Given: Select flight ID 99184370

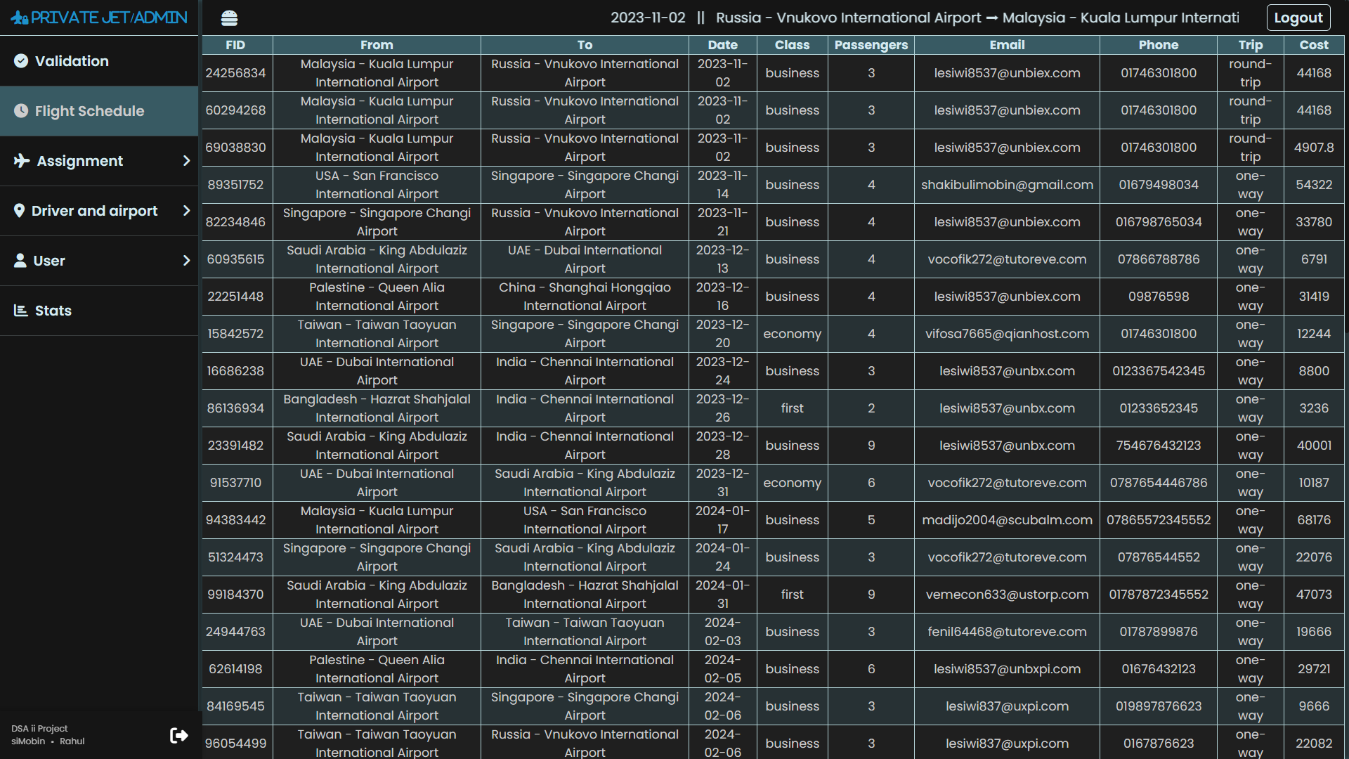Looking at the screenshot, I should [x=235, y=595].
